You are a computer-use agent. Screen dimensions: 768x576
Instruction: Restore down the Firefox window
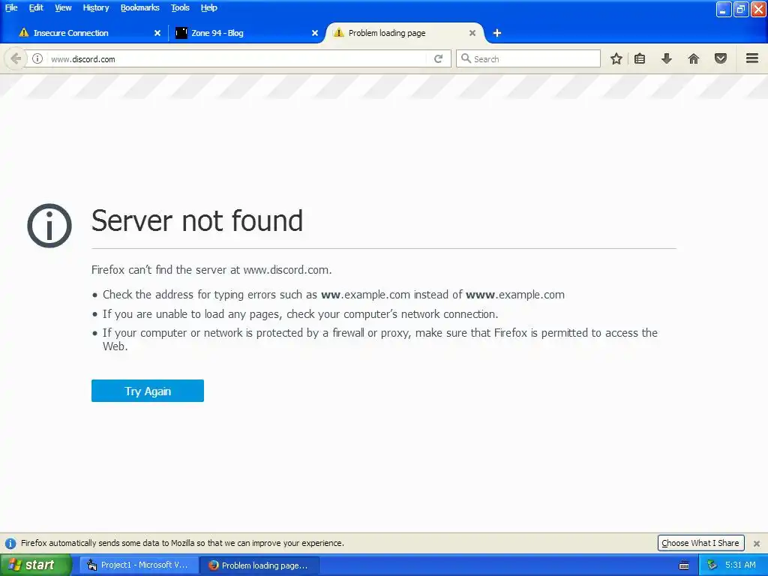[740, 9]
